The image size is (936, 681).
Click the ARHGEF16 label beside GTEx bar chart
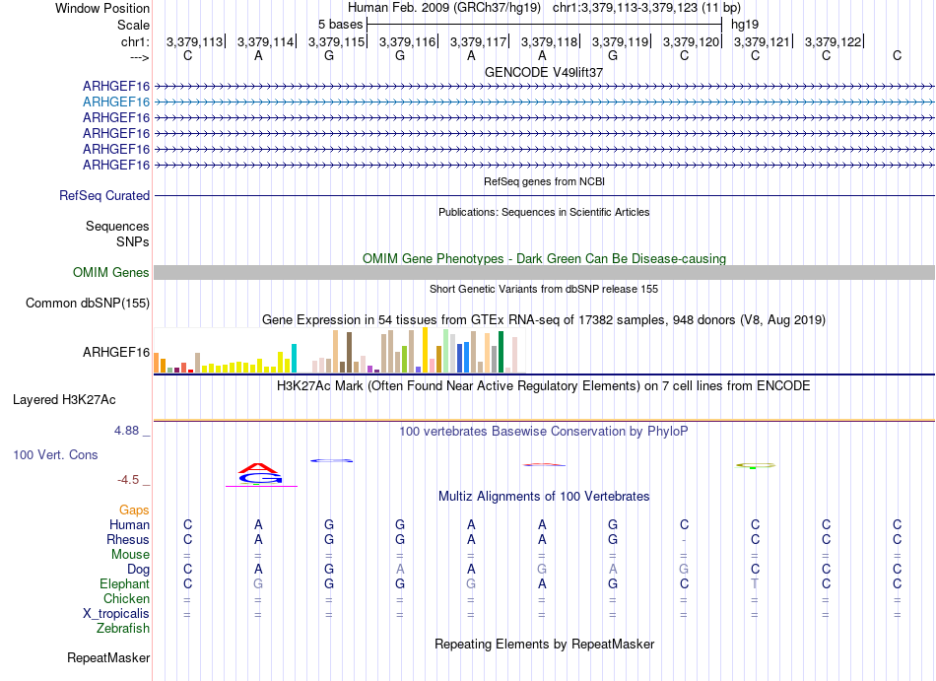point(116,352)
